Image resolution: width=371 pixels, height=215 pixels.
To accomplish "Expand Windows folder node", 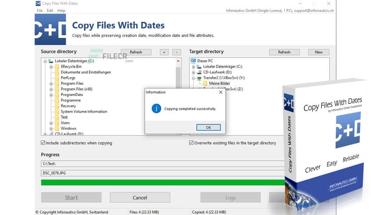I will (51, 128).
